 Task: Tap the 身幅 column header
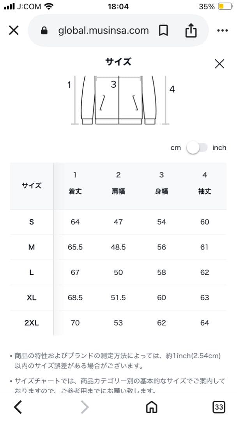(x=161, y=192)
